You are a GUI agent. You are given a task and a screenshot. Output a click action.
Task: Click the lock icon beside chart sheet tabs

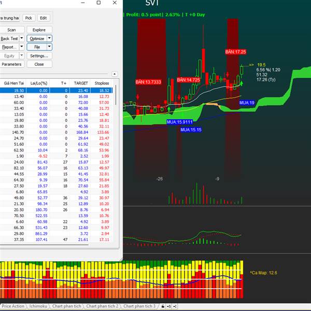pos(163,306)
